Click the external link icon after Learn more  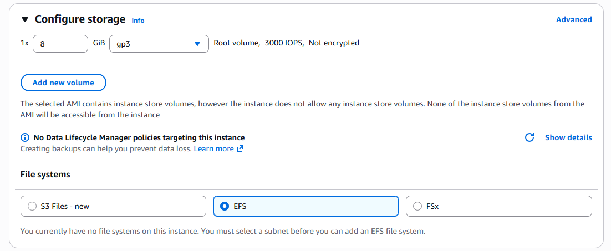click(240, 148)
